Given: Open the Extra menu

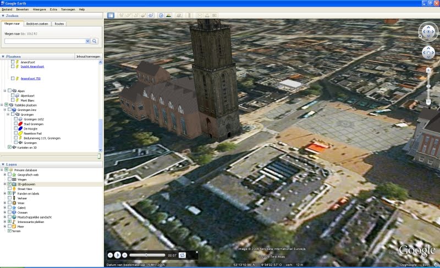Looking at the screenshot, I should pos(53,9).
